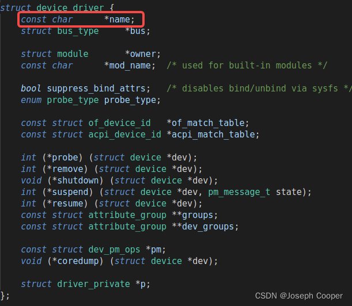Select the "module" type name
The width and height of the screenshot is (352, 306).
73,54
